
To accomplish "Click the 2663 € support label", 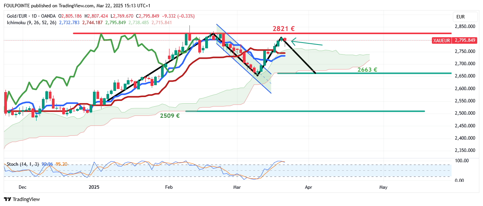I will click(x=367, y=70).
